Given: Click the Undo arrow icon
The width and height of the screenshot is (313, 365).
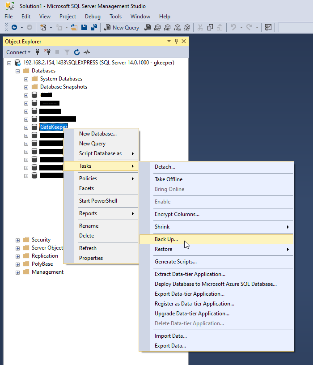Looking at the screenshot, I should tap(233, 27).
